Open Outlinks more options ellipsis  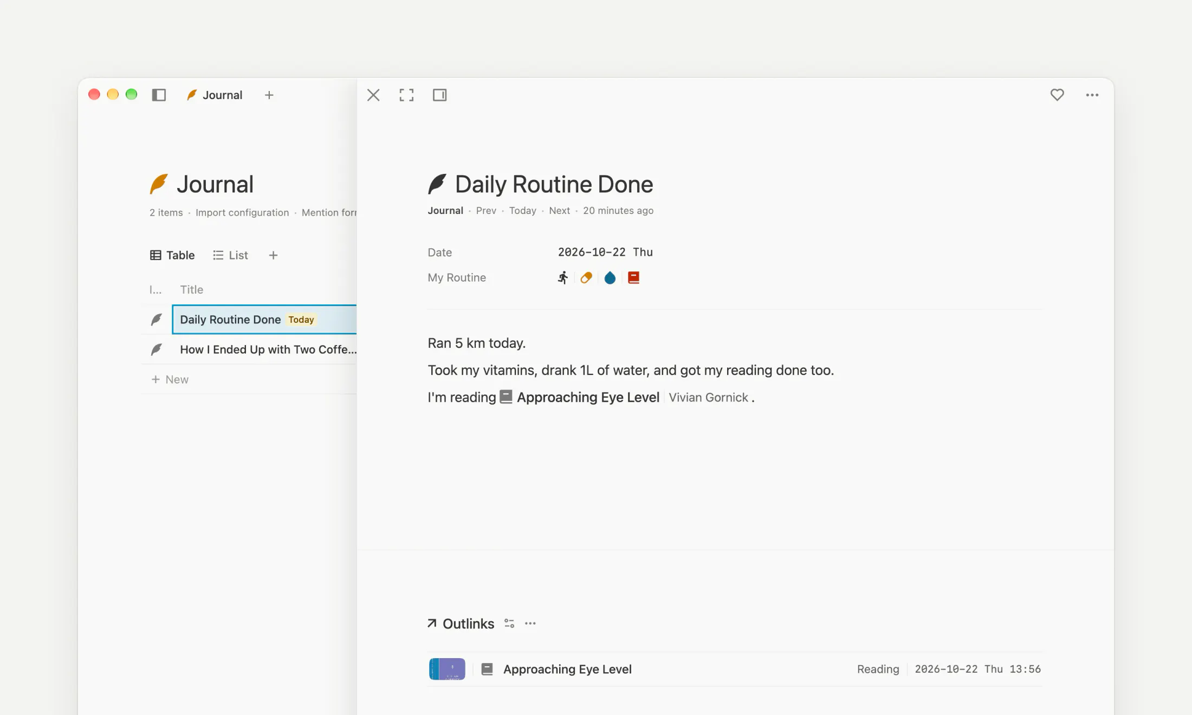tap(530, 623)
